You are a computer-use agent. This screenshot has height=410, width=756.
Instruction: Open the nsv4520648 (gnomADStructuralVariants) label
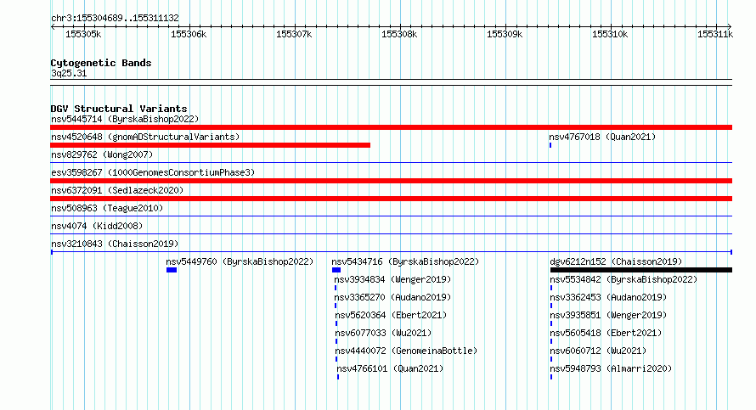coord(145,137)
